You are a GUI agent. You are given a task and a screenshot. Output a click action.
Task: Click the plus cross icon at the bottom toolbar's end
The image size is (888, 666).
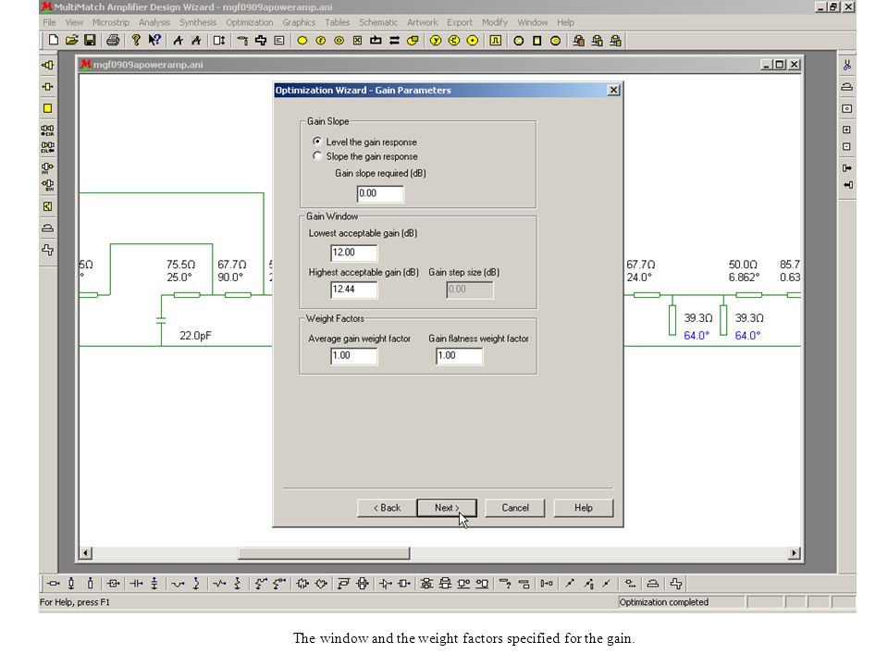(x=676, y=584)
